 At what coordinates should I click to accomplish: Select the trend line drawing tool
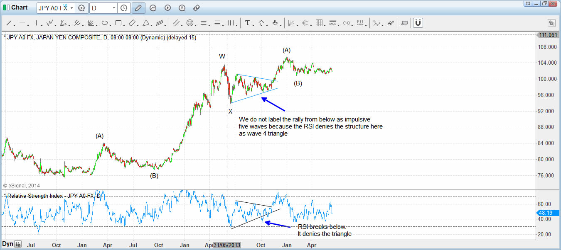click(8, 23)
